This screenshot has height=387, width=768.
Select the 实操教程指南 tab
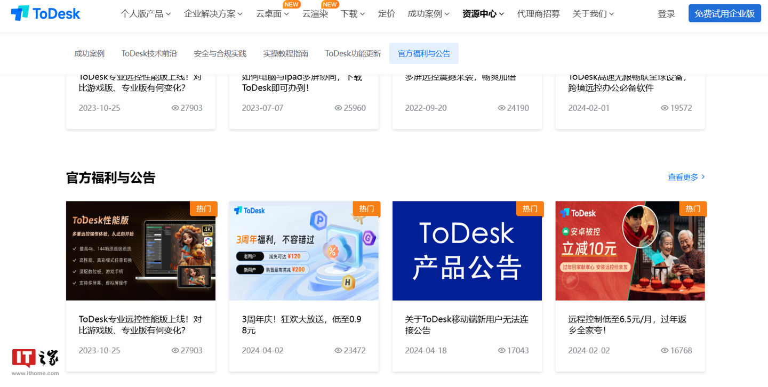tap(285, 53)
